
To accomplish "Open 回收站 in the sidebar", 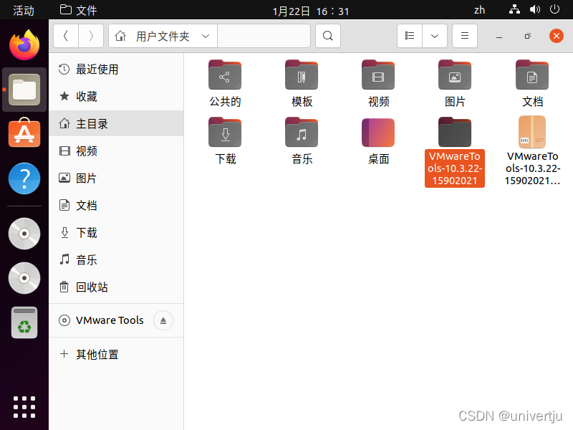I will coord(116,287).
